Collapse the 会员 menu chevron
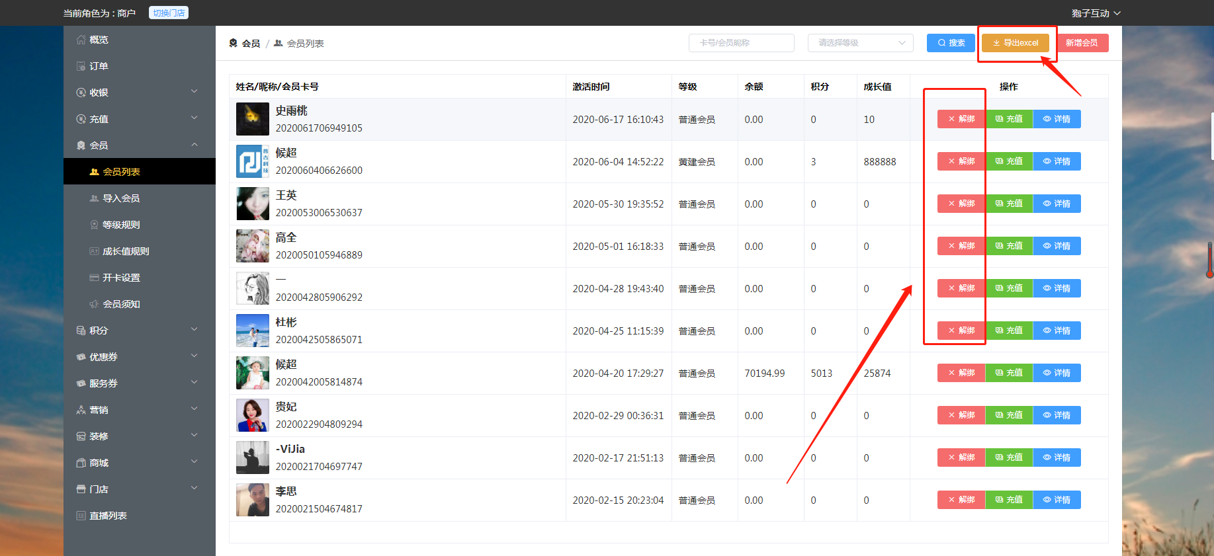 [195, 144]
